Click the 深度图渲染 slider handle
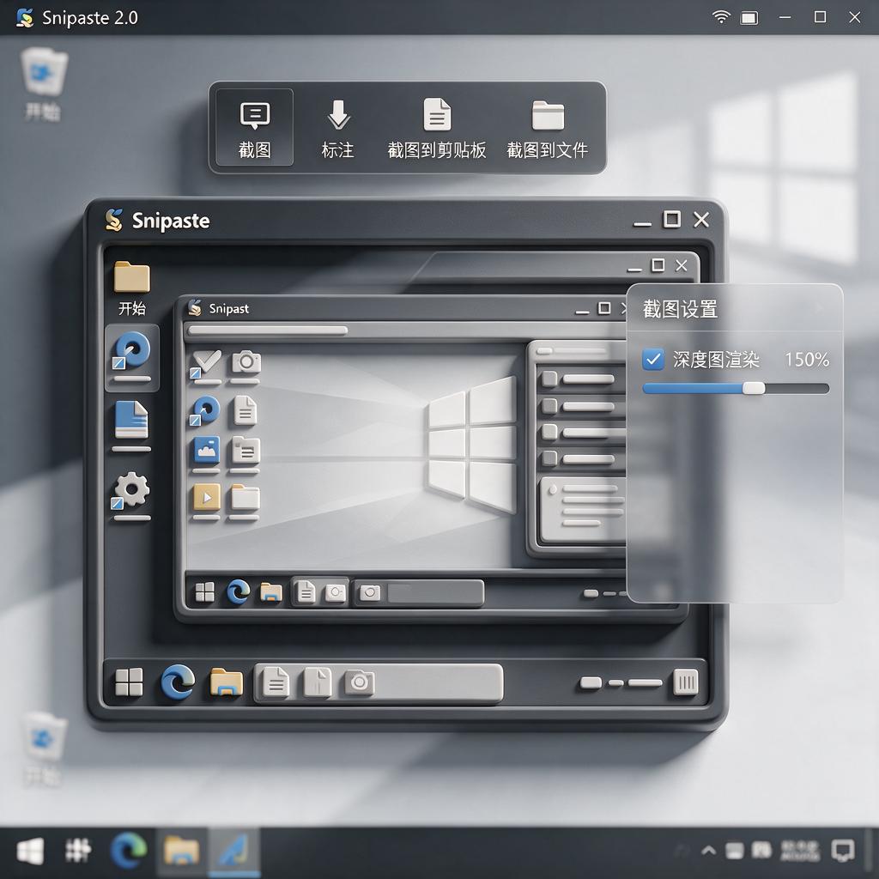The height and width of the screenshot is (879, 879). 754,388
